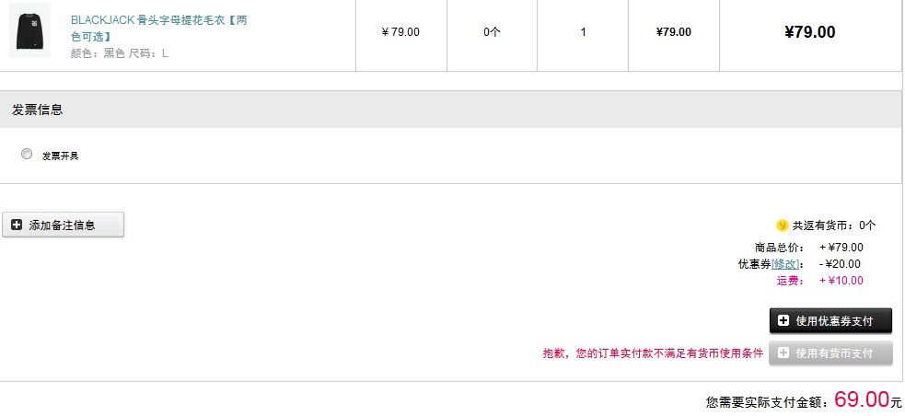Click the 颜色:黑色 尺码:L spec text
Viewport: 905px width, 416px height.
click(x=120, y=53)
